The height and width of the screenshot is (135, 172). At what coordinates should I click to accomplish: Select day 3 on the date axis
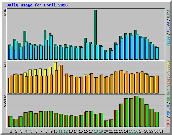coord(21,131)
